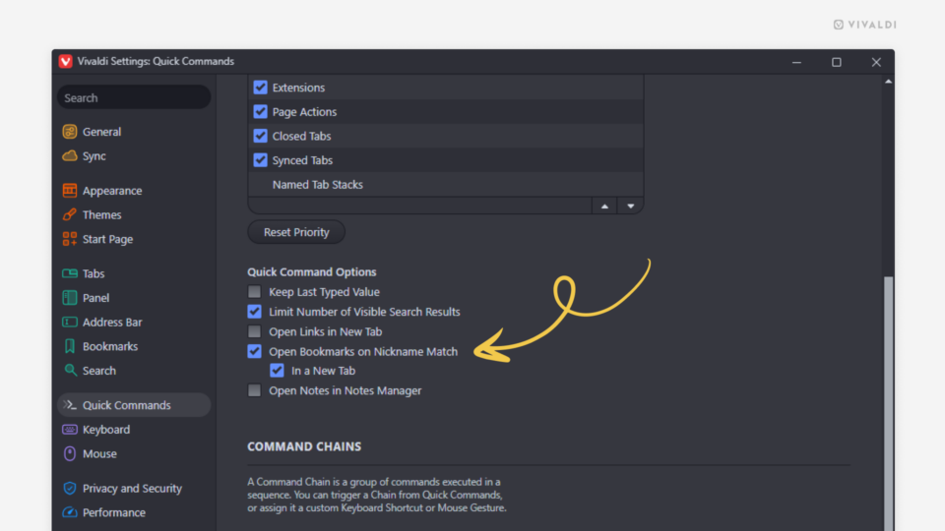The width and height of the screenshot is (945, 531).
Task: Go to Bookmarks settings
Action: pyautogui.click(x=134, y=346)
